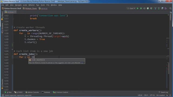Open the Tools menu
The height and width of the screenshot is (97, 173).
pos(43,5)
